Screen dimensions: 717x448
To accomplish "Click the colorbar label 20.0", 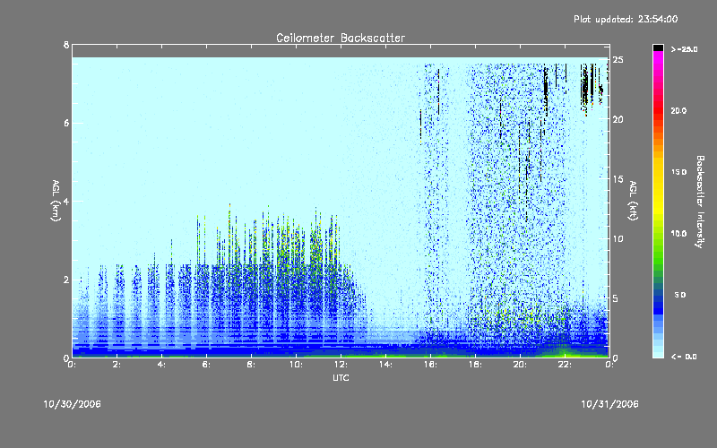I will [x=678, y=111].
